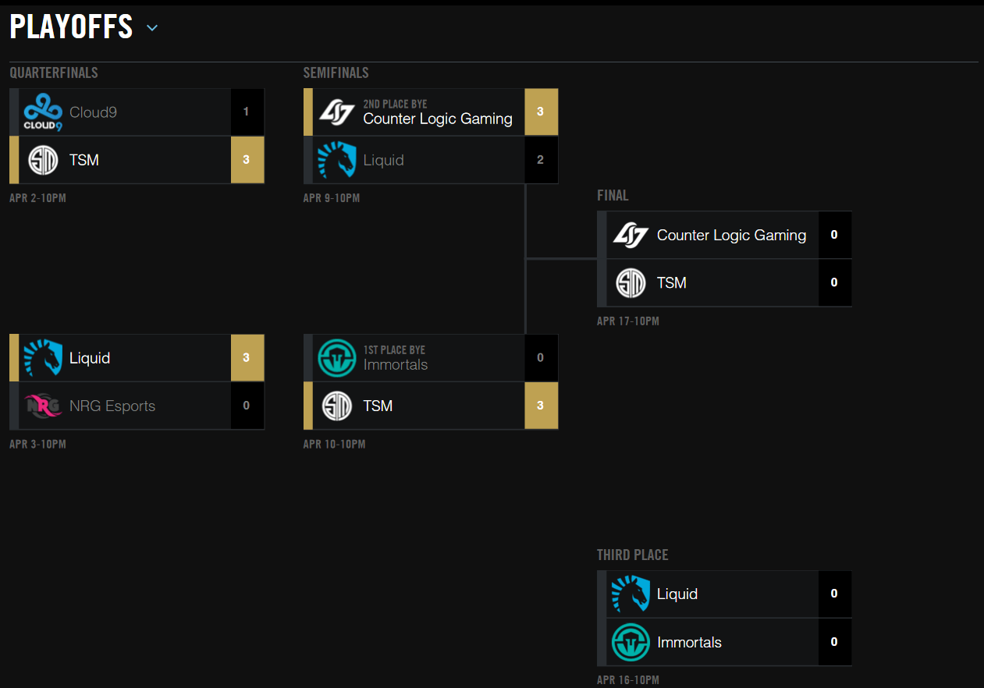Select TSM name in the Apr 17 final

pyautogui.click(x=672, y=282)
